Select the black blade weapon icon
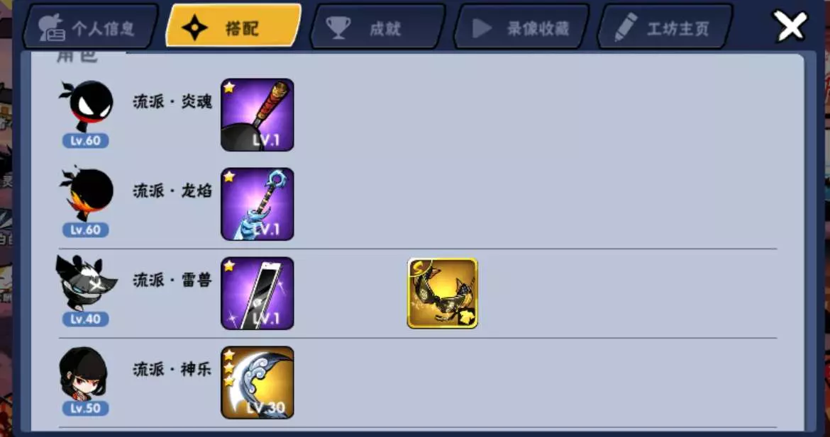This screenshot has height=437, width=830. click(258, 293)
